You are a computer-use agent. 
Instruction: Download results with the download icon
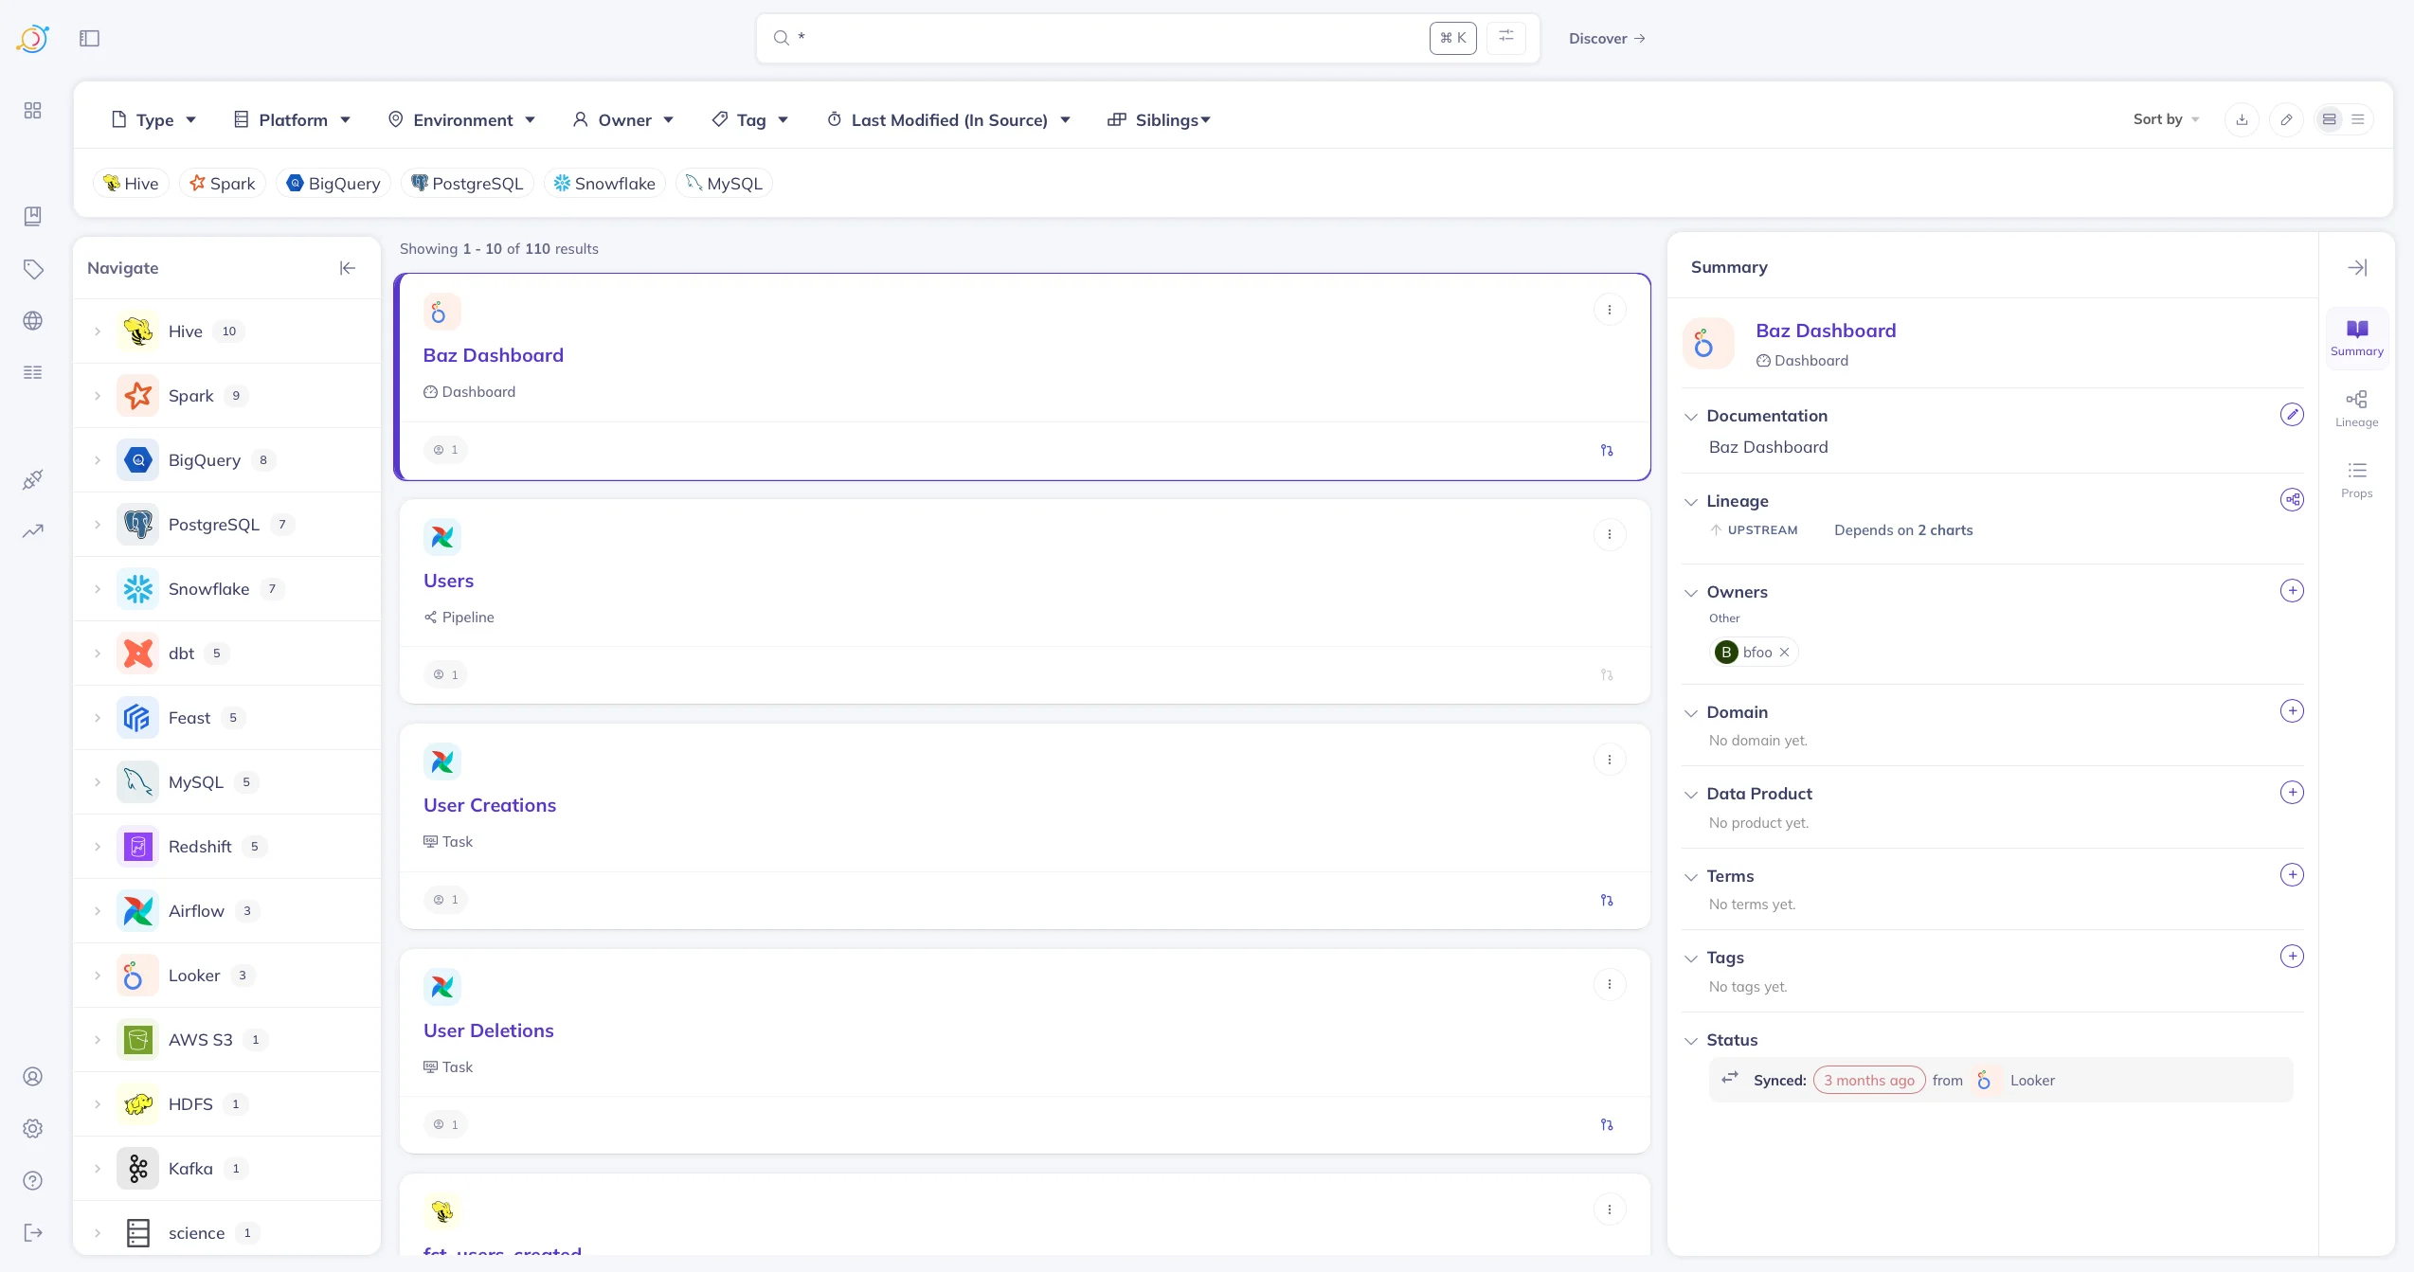point(2242,119)
